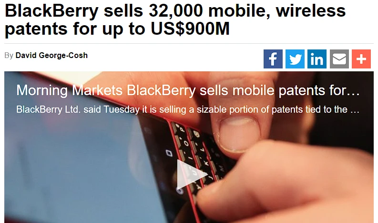378x223 pixels.
Task: Click "US$900M" in the headline
Action: tap(190, 29)
